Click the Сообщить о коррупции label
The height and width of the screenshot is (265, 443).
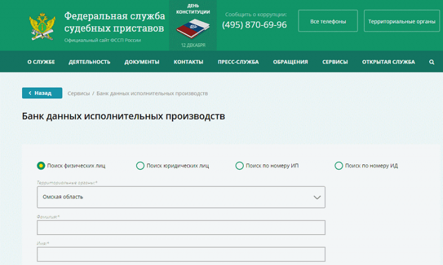256,14
